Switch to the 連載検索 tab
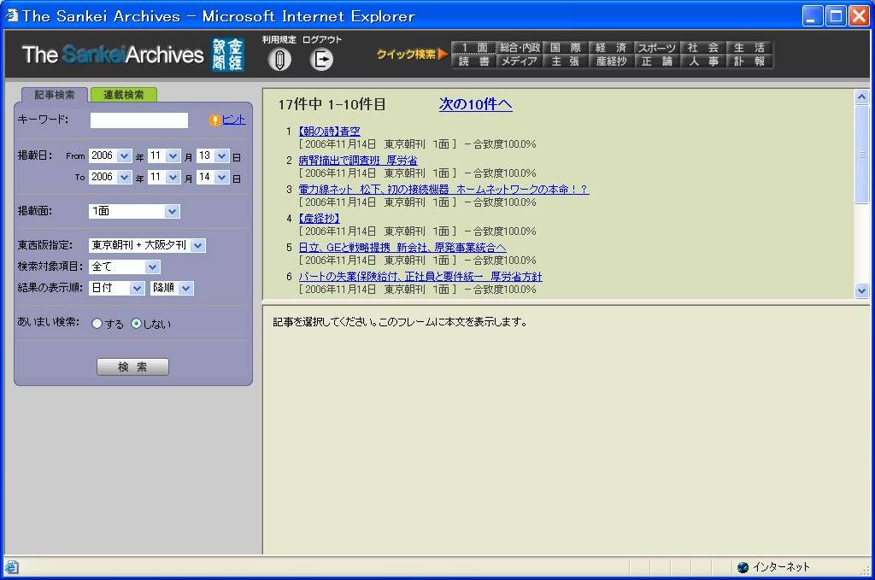The image size is (875, 580). click(124, 95)
